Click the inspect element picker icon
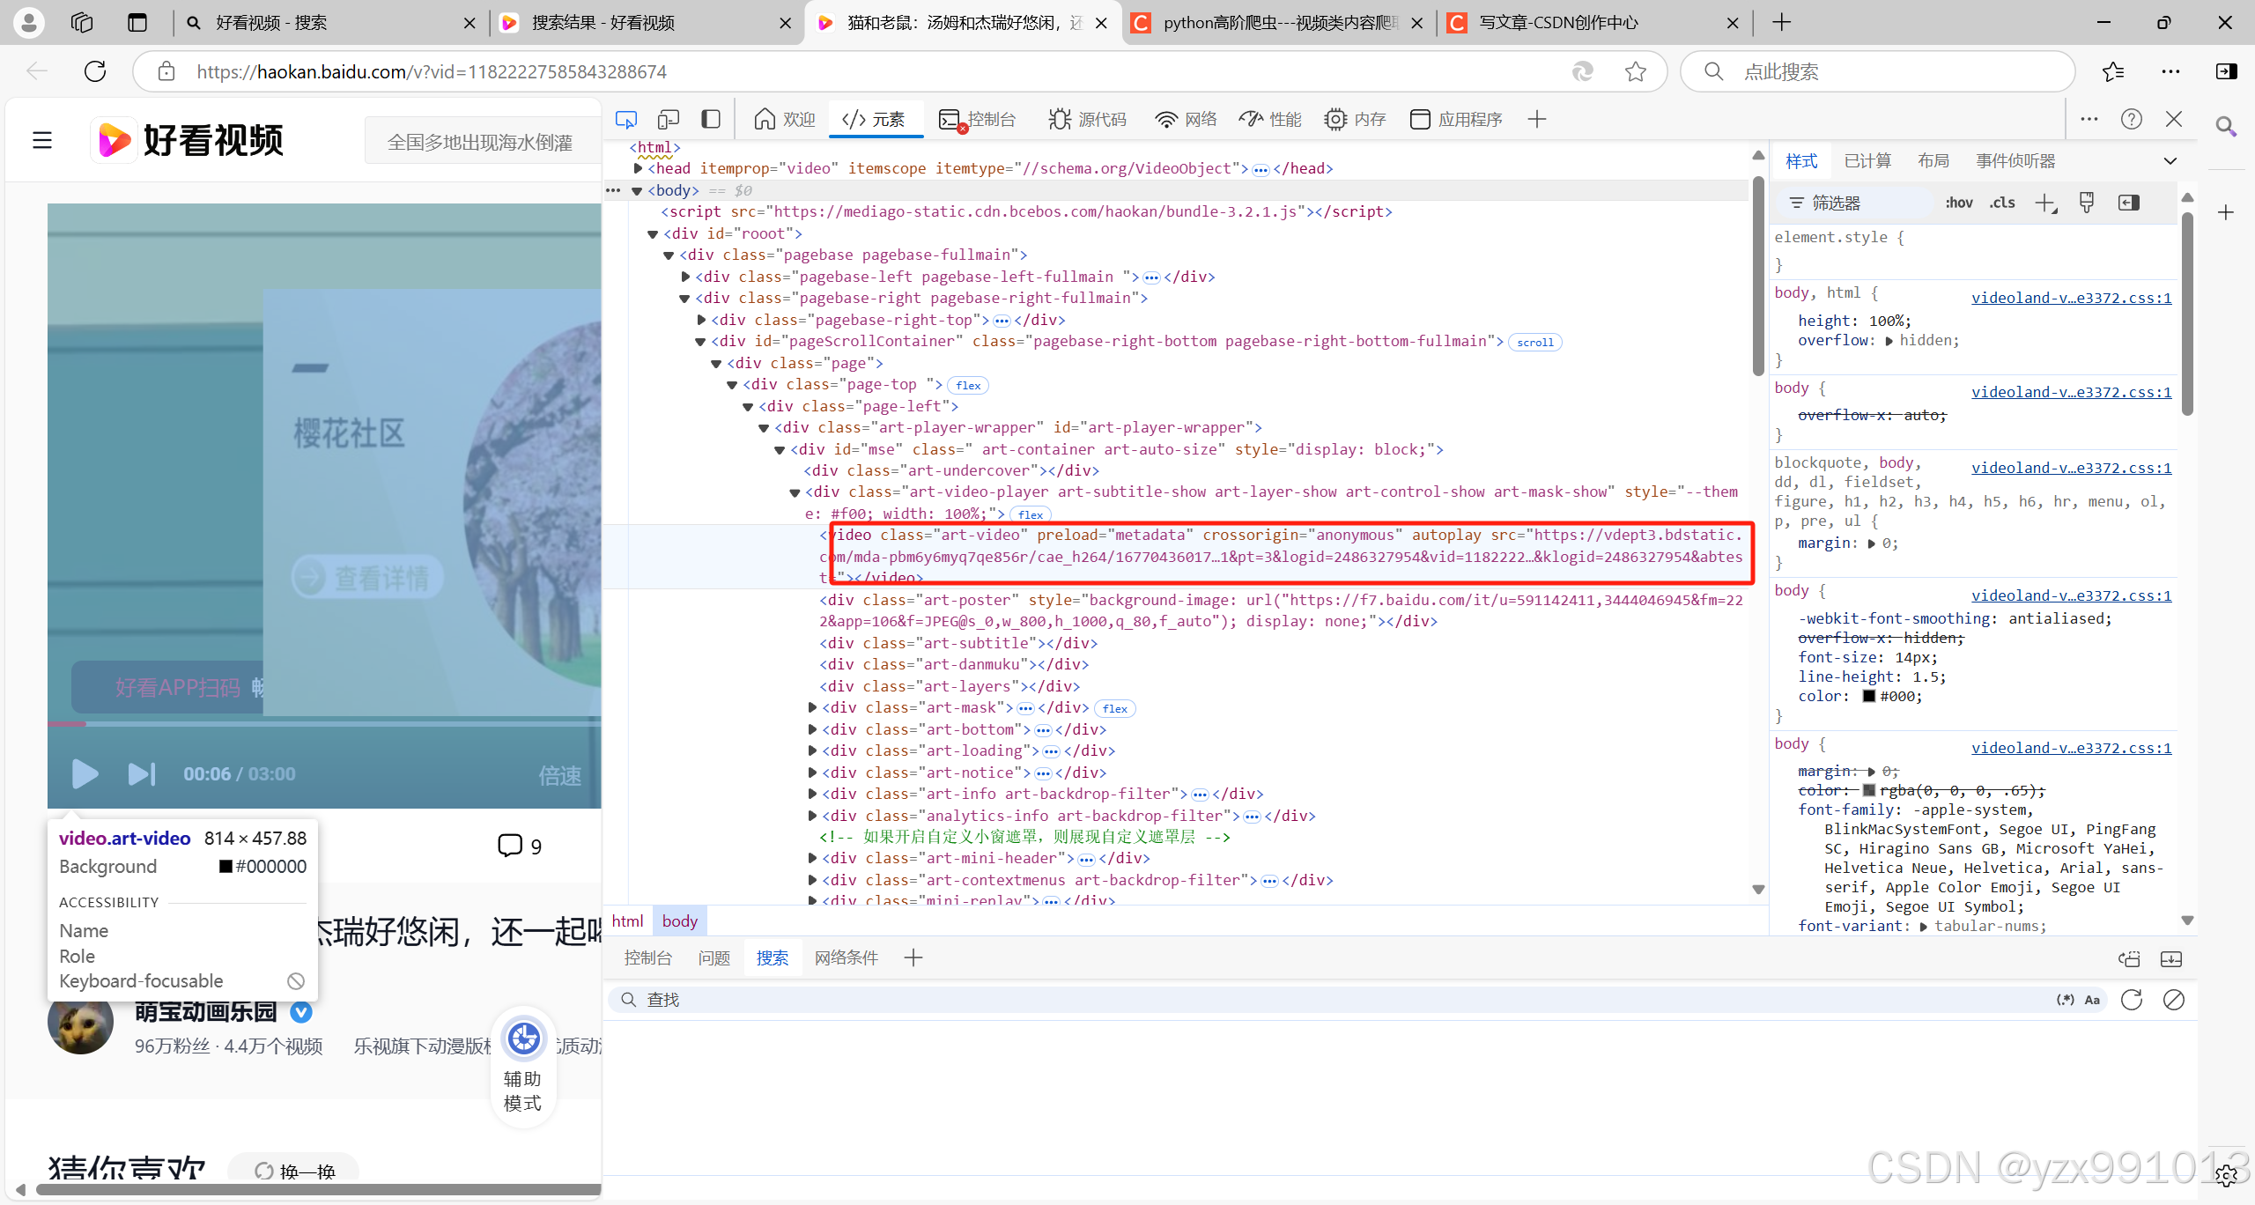This screenshot has width=2255, height=1205. click(x=626, y=119)
